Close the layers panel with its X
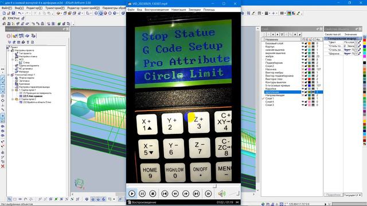The width and height of the screenshot is (367, 206). click(x=321, y=29)
